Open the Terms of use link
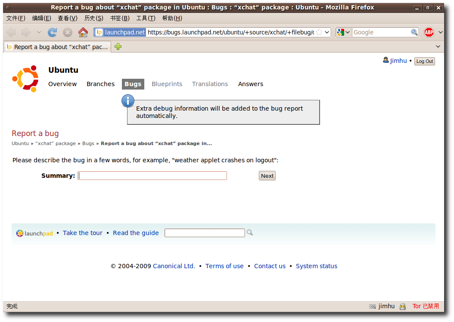The image size is (454, 322). (x=224, y=266)
